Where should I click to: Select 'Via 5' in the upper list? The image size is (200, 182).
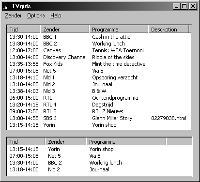point(98,71)
